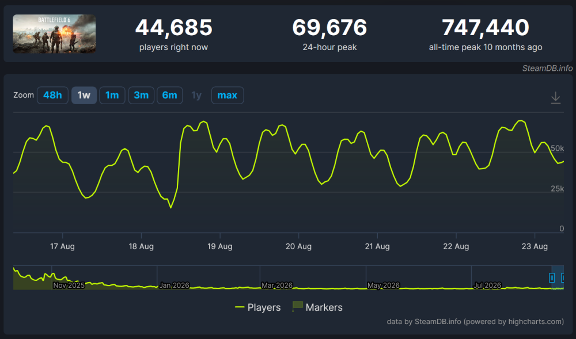Click the Nov 2025 navigator label
576x339 pixels.
tap(69, 285)
